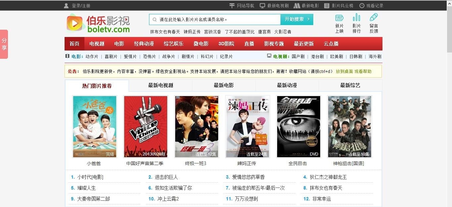Click the monitor icon beside 电视剧
The image size is (452, 207).
[269, 56]
